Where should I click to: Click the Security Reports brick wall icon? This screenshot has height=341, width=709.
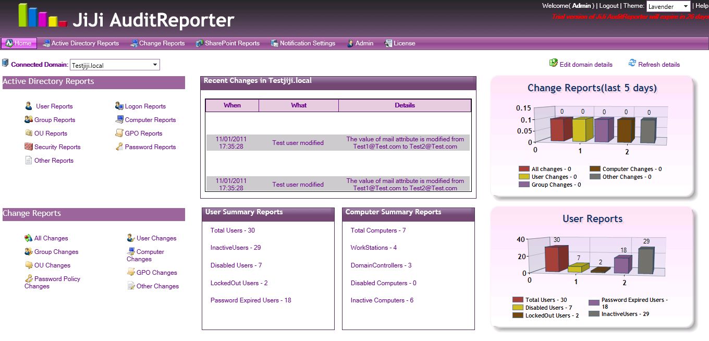(x=29, y=147)
